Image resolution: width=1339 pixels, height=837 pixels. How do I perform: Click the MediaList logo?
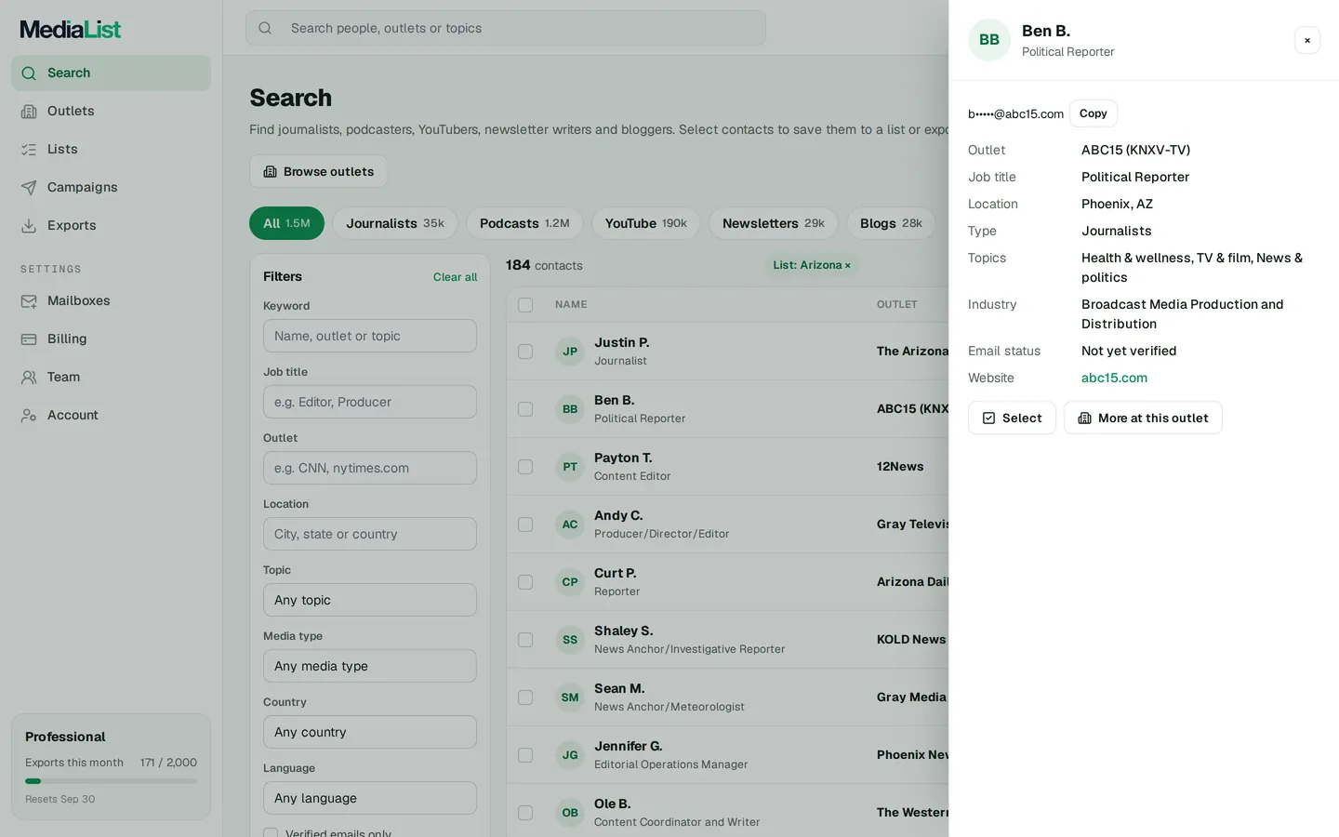71,30
